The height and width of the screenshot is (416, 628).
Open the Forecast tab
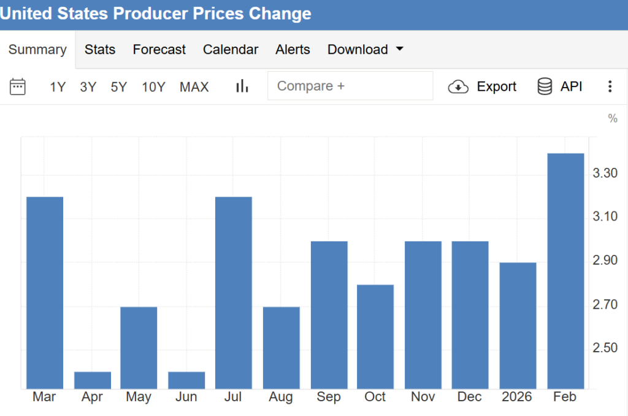[x=159, y=50]
